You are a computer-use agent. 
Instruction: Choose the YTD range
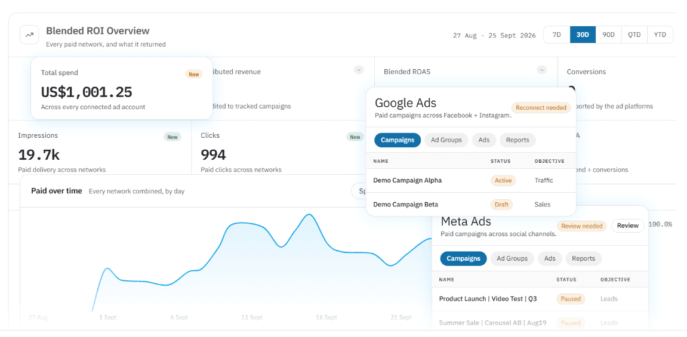tap(660, 35)
